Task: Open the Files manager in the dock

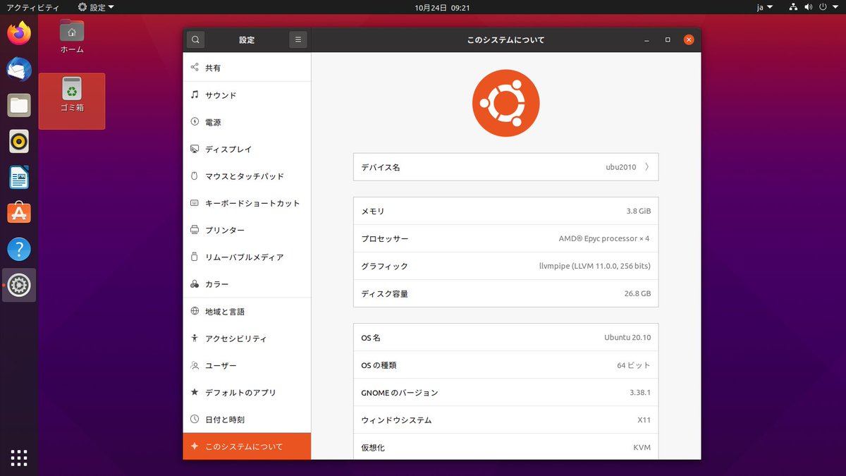Action: [x=19, y=106]
